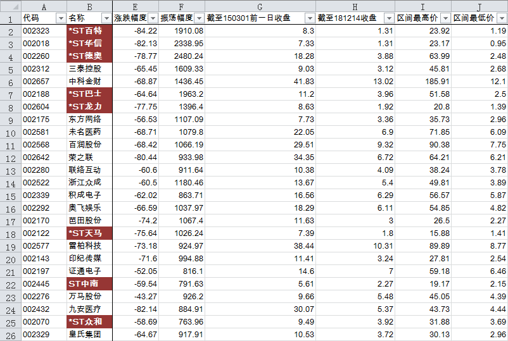Click cell *ST德奥
Image resolution: width=508 pixels, height=341 pixels.
90,56
